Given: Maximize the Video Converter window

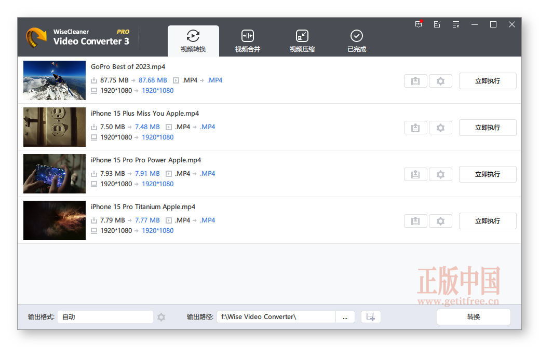Looking at the screenshot, I should click(493, 24).
